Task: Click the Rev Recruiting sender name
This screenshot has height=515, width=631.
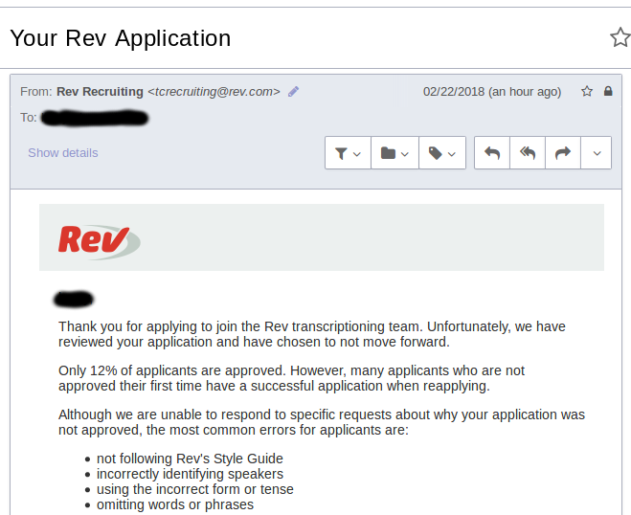Action: pos(100,92)
